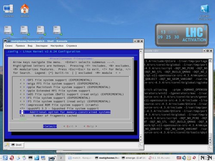215x161 pixels.
Task: Toggle Amiga FFS file system support option
Action: [60, 84]
